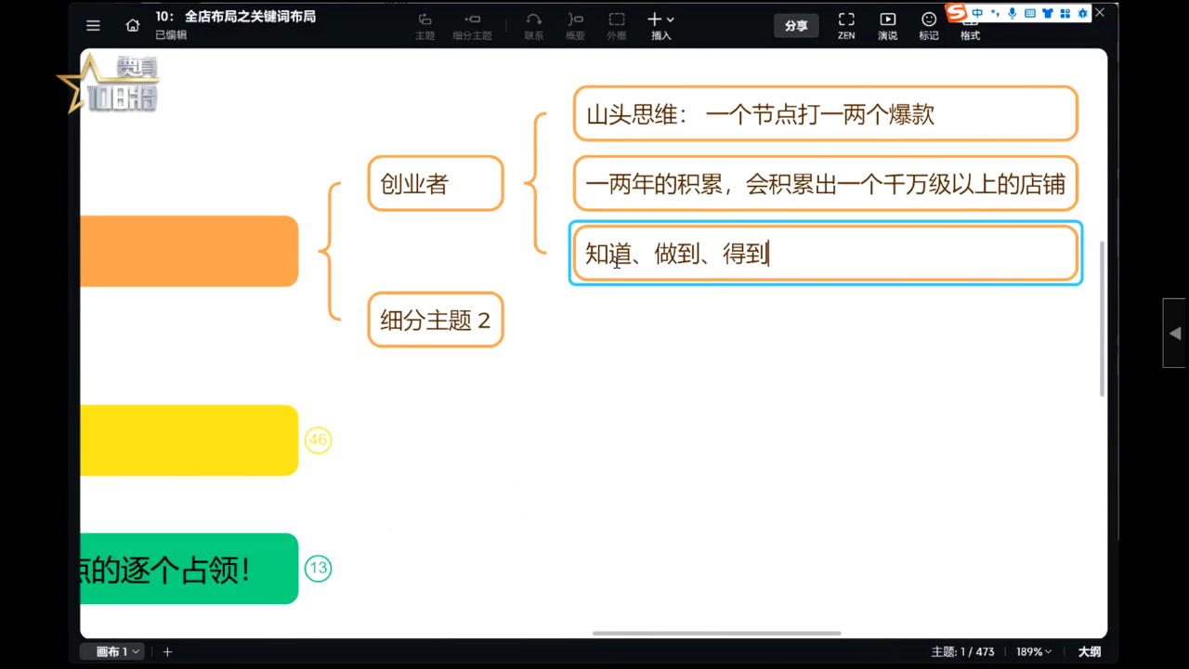Click the Topic (主题) toolbar icon
Screen dimensions: 1189x669
[x=425, y=25]
